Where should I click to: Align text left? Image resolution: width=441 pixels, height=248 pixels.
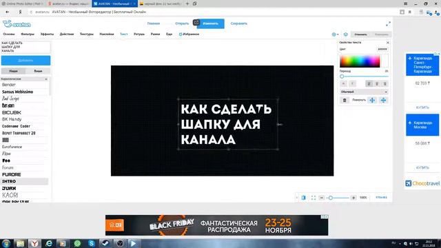[x=369, y=84]
